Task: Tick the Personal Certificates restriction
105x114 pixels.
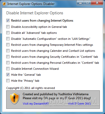Action: (8, 63)
